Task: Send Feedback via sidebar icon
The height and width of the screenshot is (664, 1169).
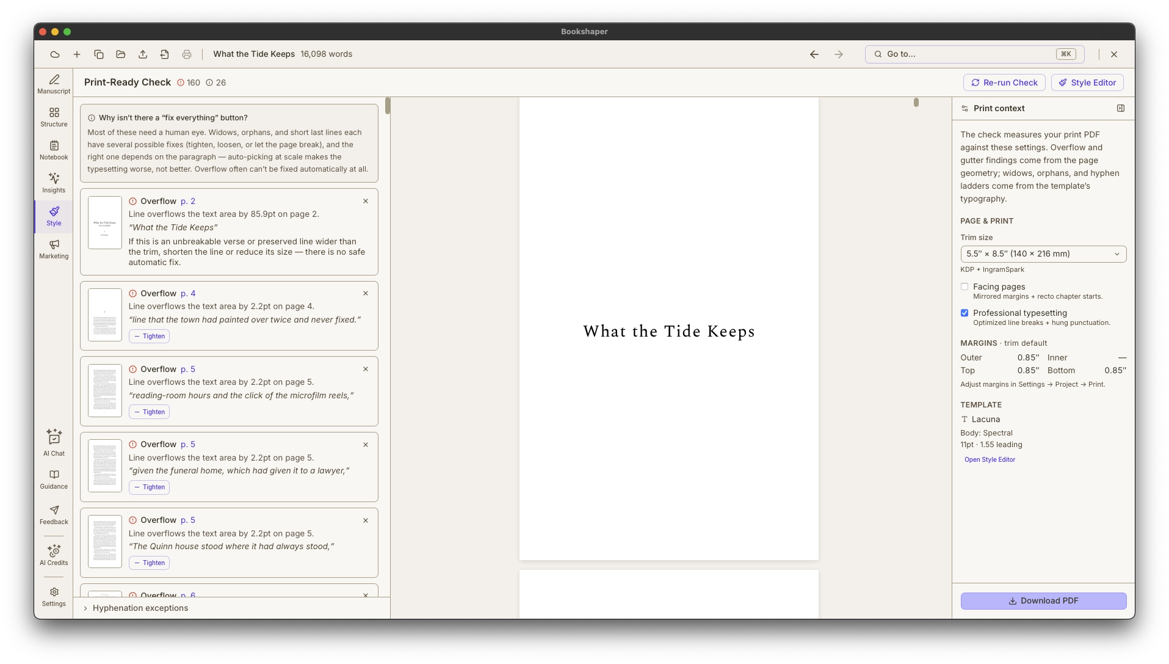Action: pyautogui.click(x=54, y=515)
